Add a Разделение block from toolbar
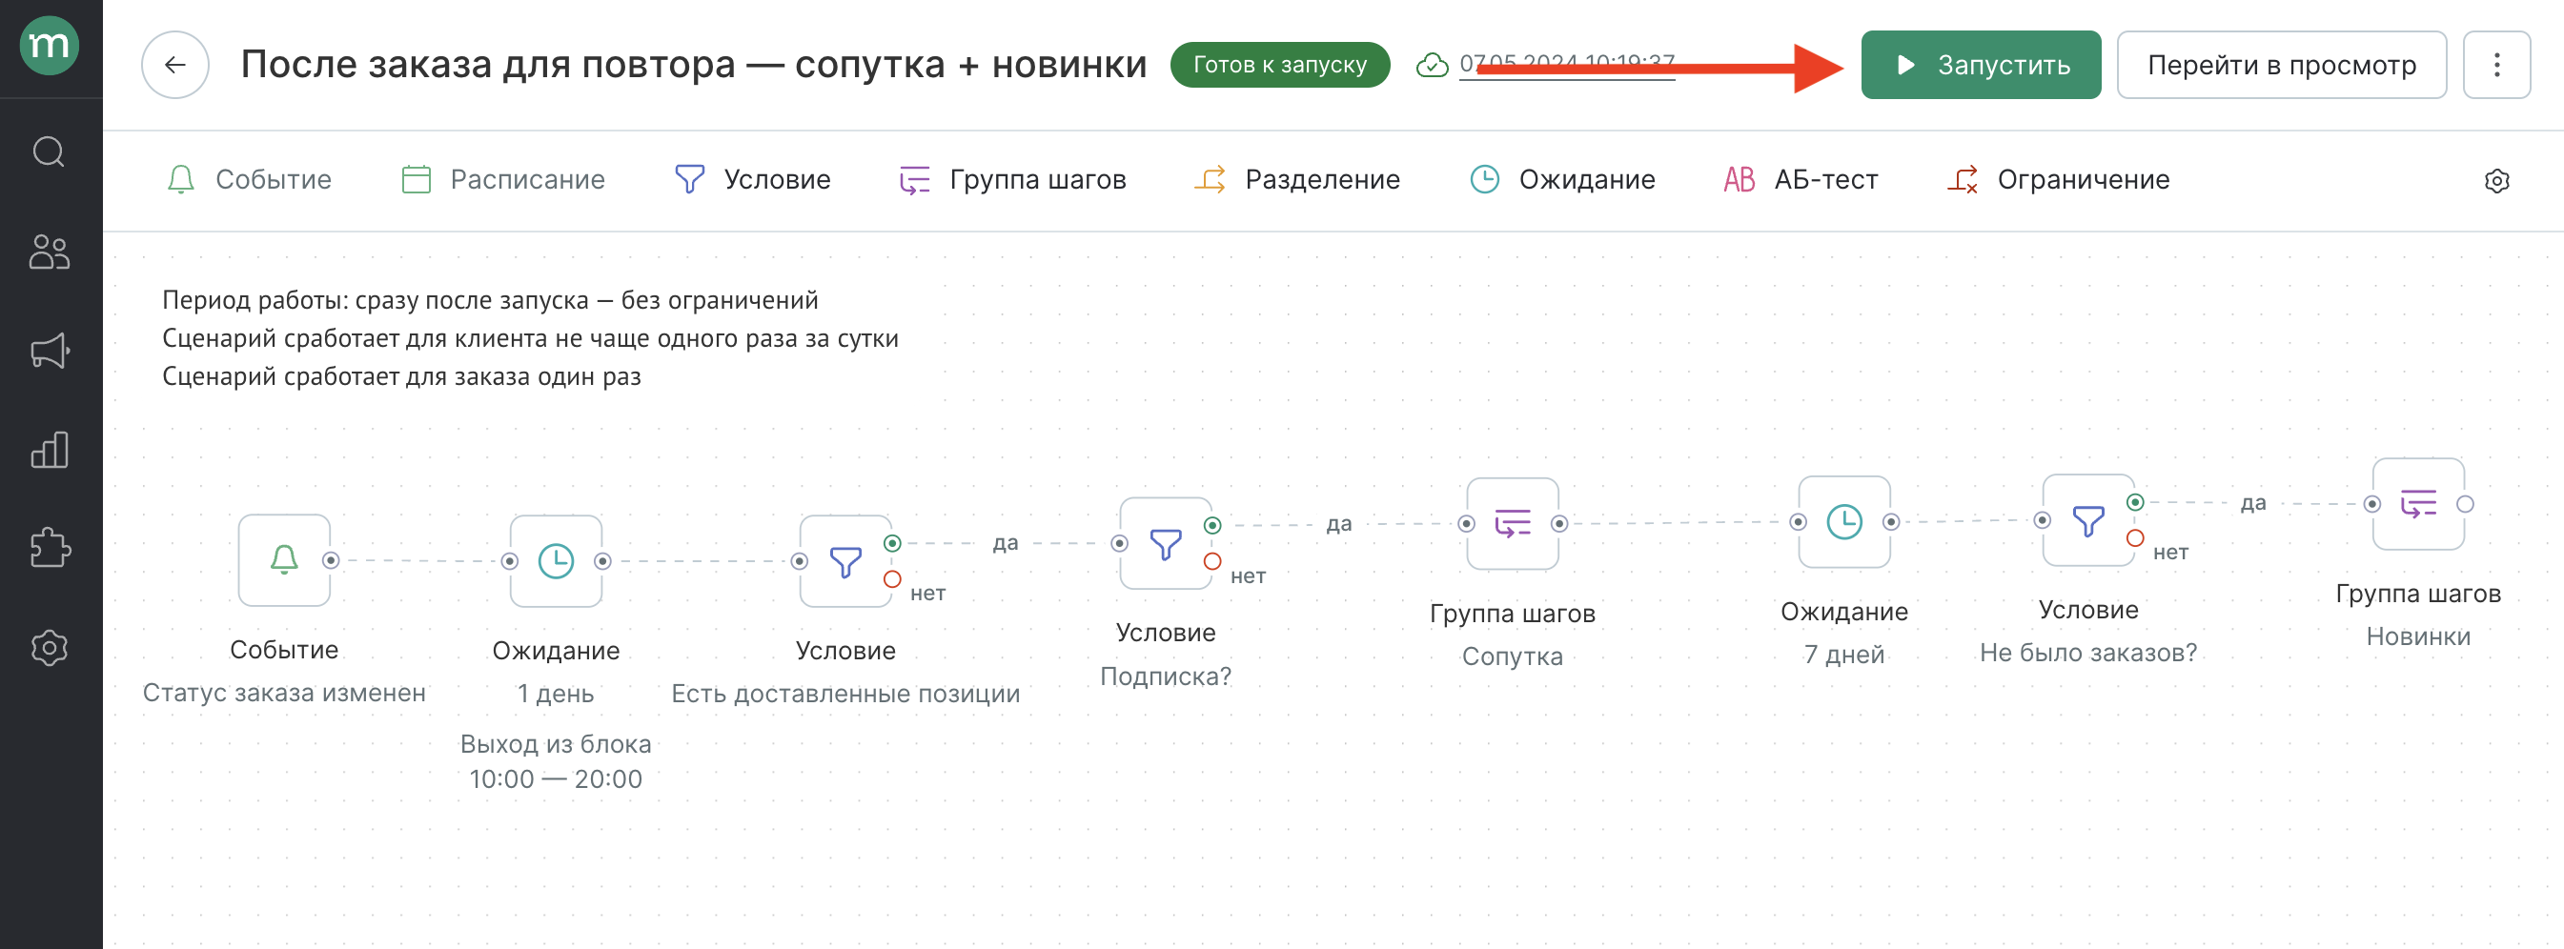 [1297, 179]
